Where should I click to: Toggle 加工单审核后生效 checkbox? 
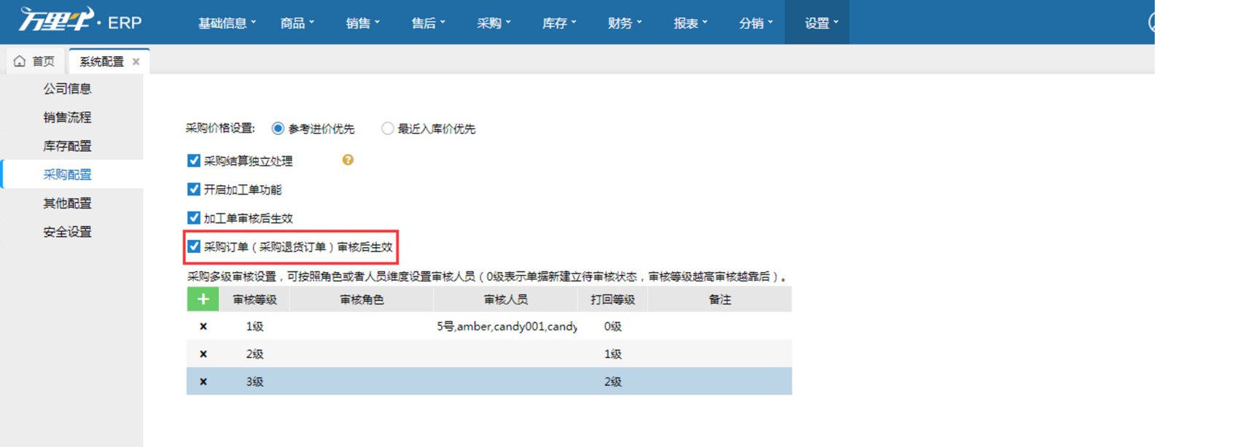point(194,217)
